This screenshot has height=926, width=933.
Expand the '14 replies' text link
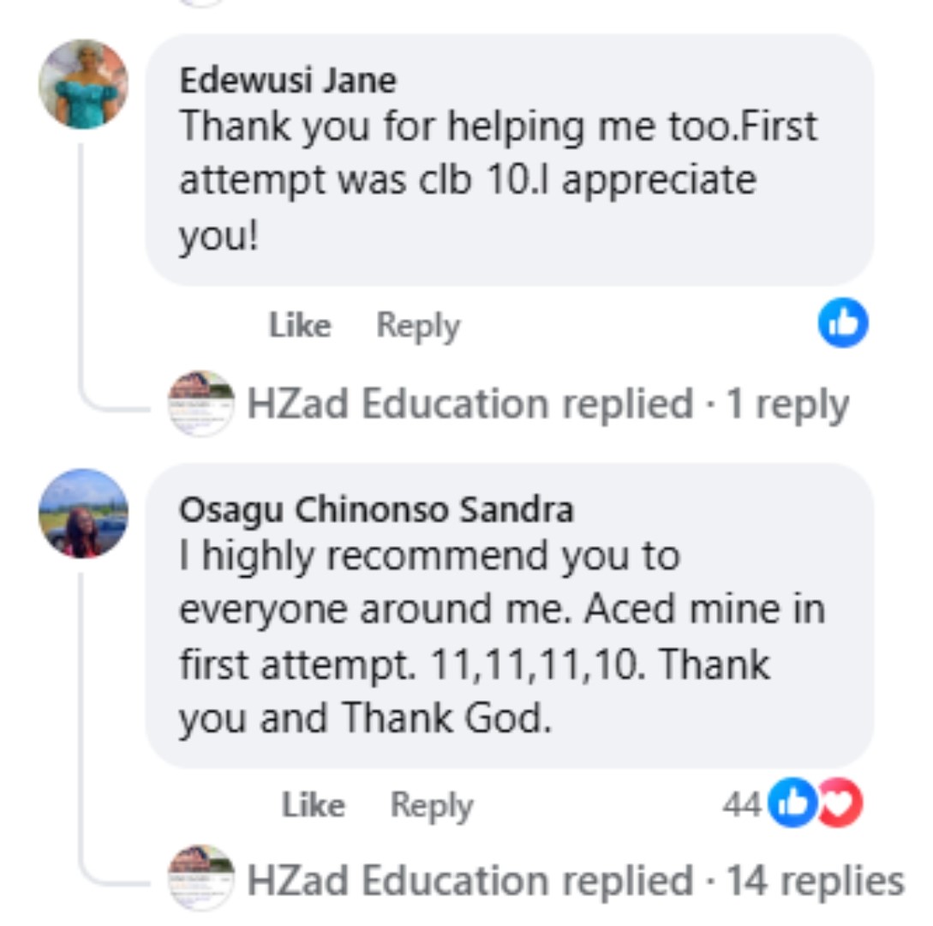point(815,881)
